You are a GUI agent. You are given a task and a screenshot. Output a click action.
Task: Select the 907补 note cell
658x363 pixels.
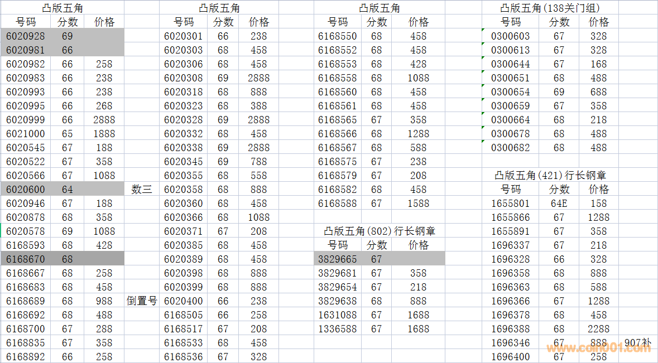coord(637,343)
